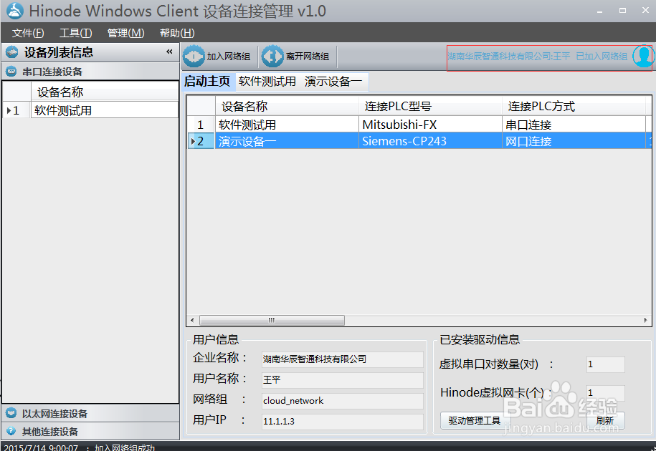Viewport: 656px width, 451px height.
Task: Collapse the 设备列表信息 side panel
Action: [x=169, y=52]
